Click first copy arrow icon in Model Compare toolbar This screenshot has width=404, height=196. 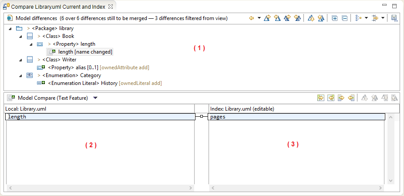click(321, 98)
